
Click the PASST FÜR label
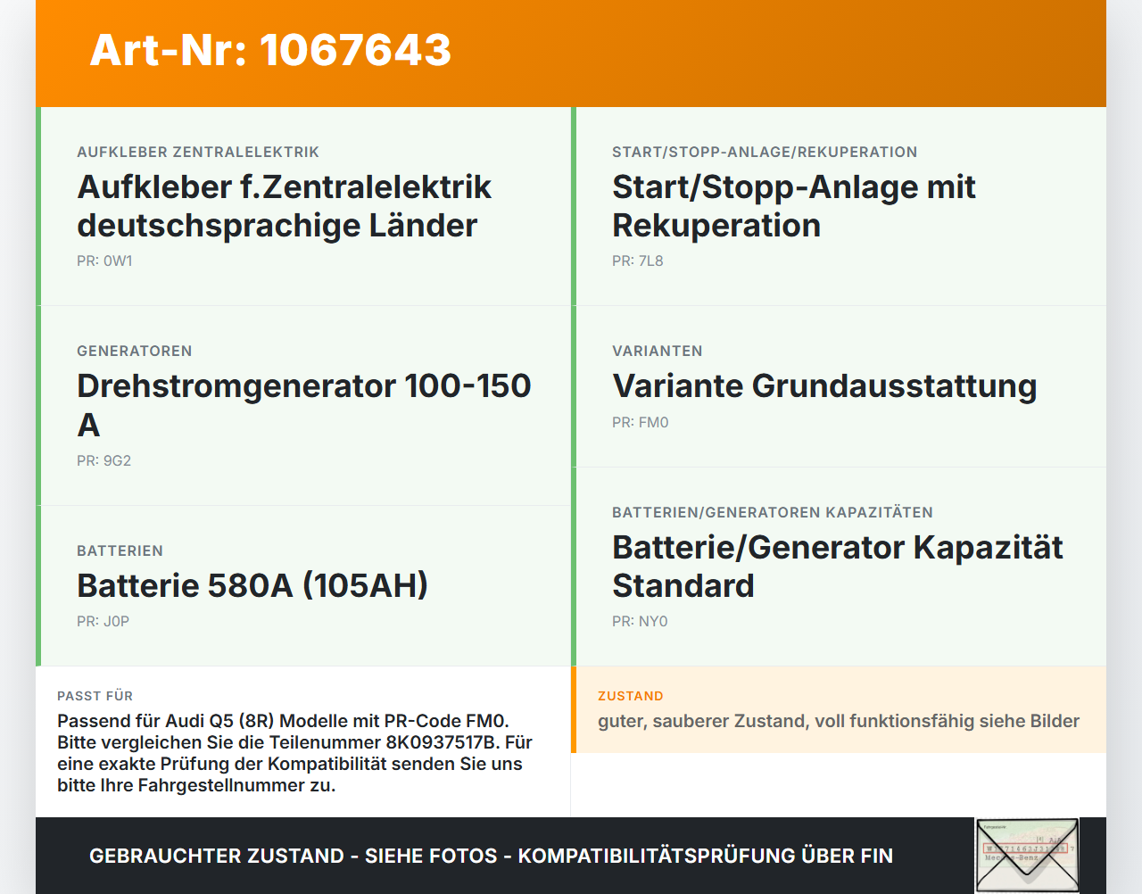coord(95,697)
